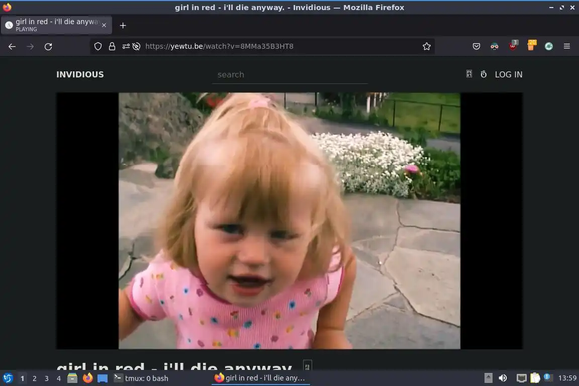Open the orange extension with badge 20
Screen dimensions: 579x386
(531, 45)
